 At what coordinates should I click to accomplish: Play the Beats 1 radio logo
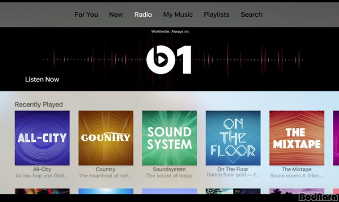pos(168,60)
